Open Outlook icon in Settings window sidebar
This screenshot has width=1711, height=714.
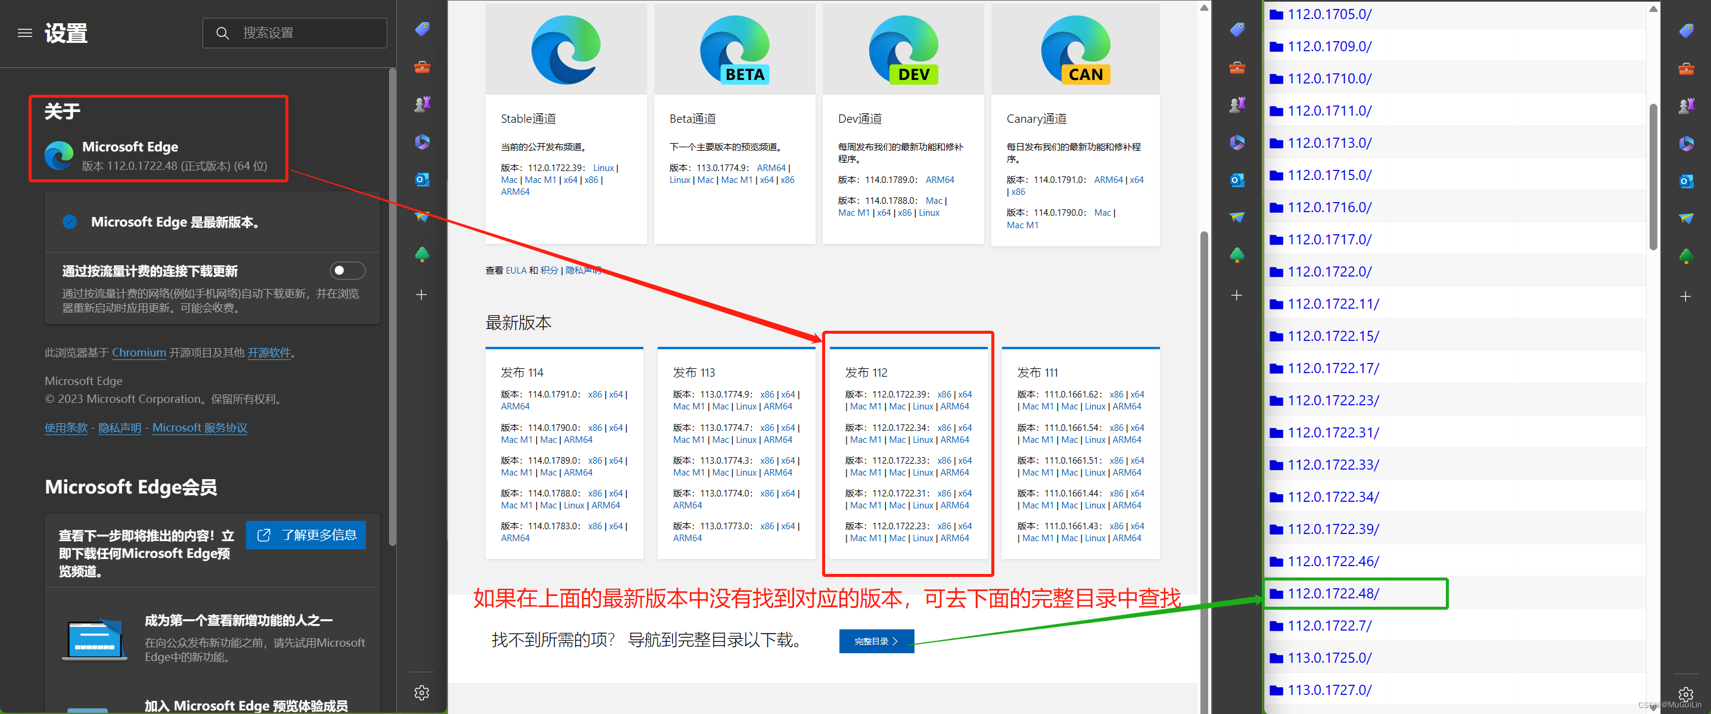pos(422,179)
